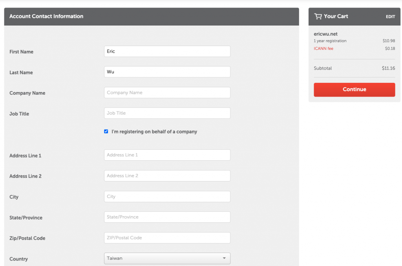Focus the First Name field containing Eric
Screen dimensions: 402x266
coord(167,51)
